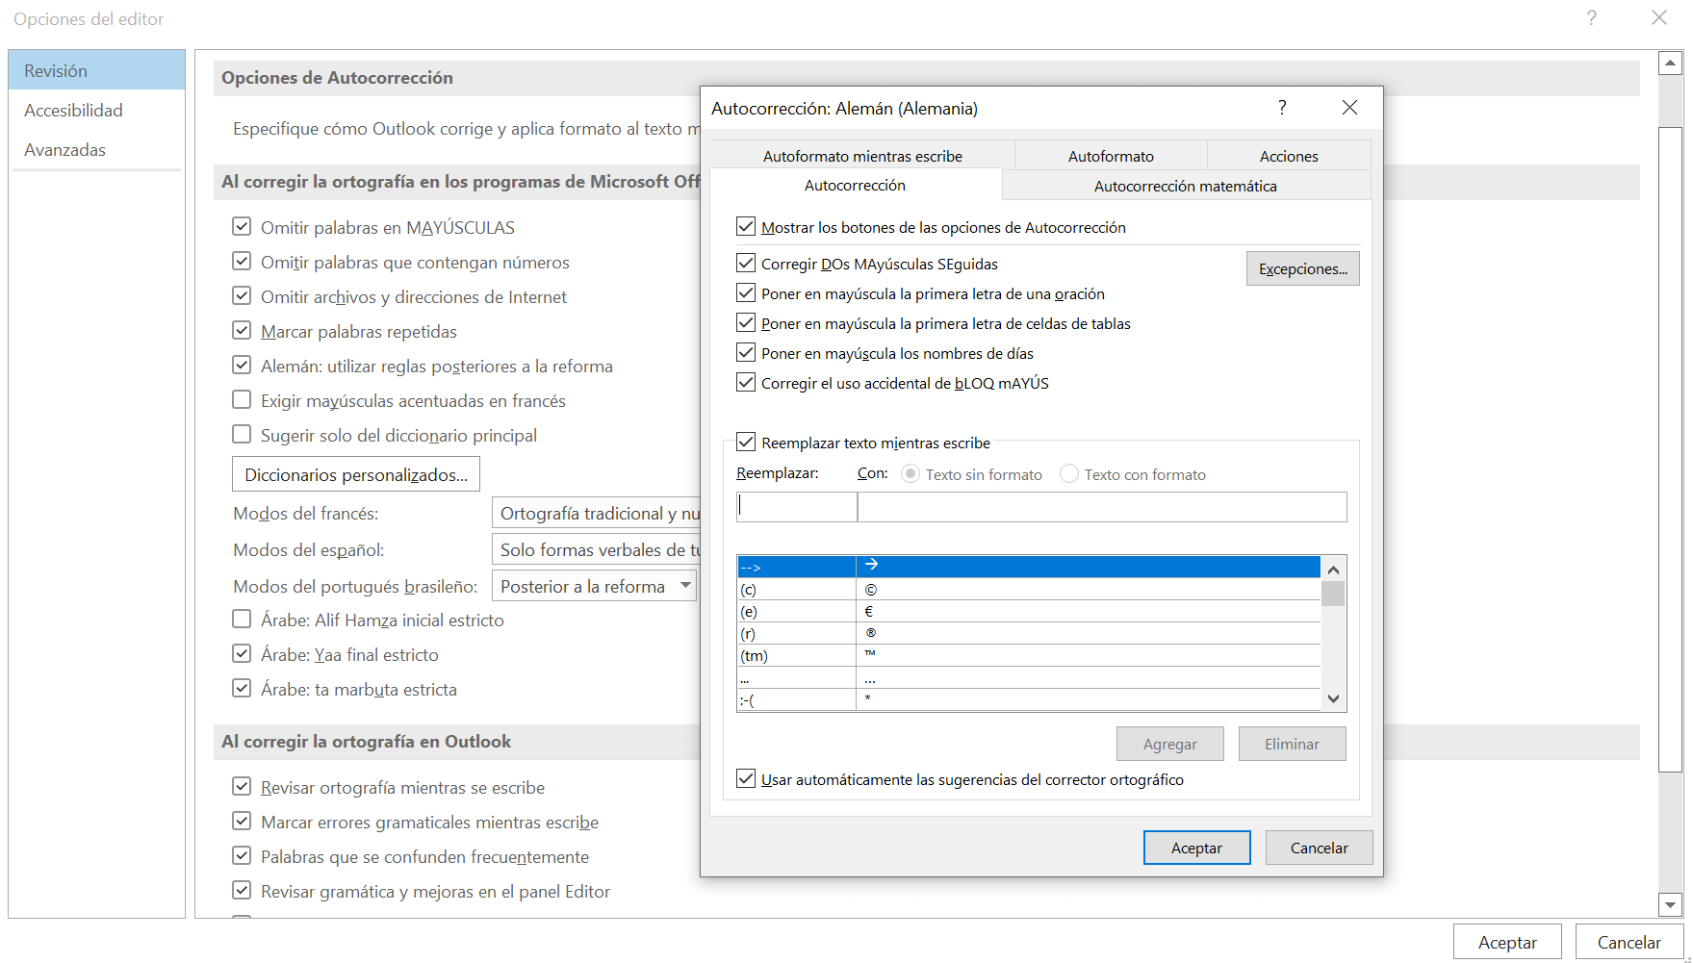Toggle Alemán: utilizar reglas posteriores a la reforma
The image size is (1693, 963).
(x=242, y=366)
